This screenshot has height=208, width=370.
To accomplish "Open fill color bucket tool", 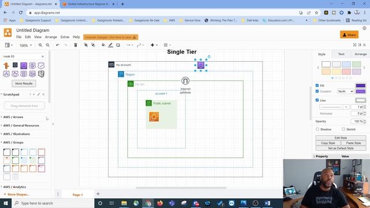I will [x=103, y=45].
